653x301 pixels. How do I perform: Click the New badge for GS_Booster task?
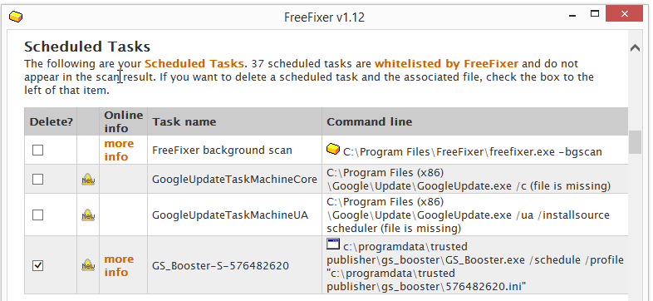click(x=88, y=265)
